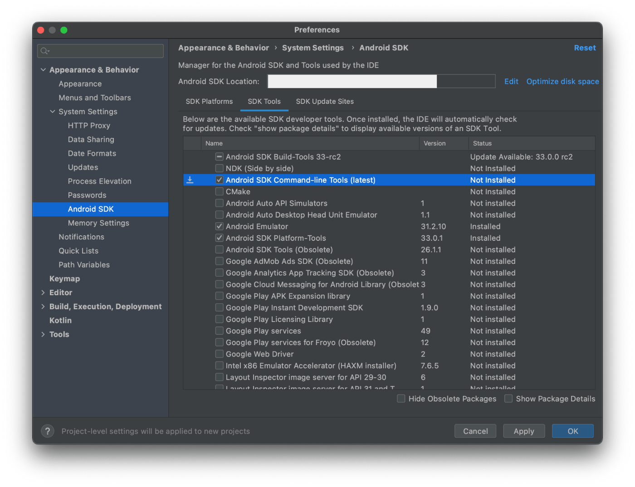This screenshot has width=635, height=487.
Task: Open Menus and Toolbars settings
Action: coord(95,97)
